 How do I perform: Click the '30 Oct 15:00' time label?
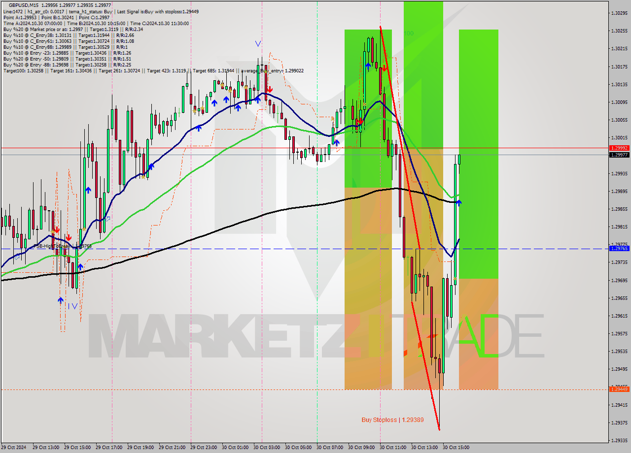(x=456, y=448)
